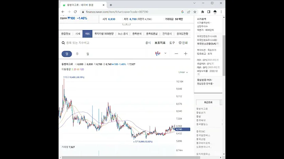284x159 pixels.
Task: Select the 월 monthly period toggle
Action: tap(88, 54)
